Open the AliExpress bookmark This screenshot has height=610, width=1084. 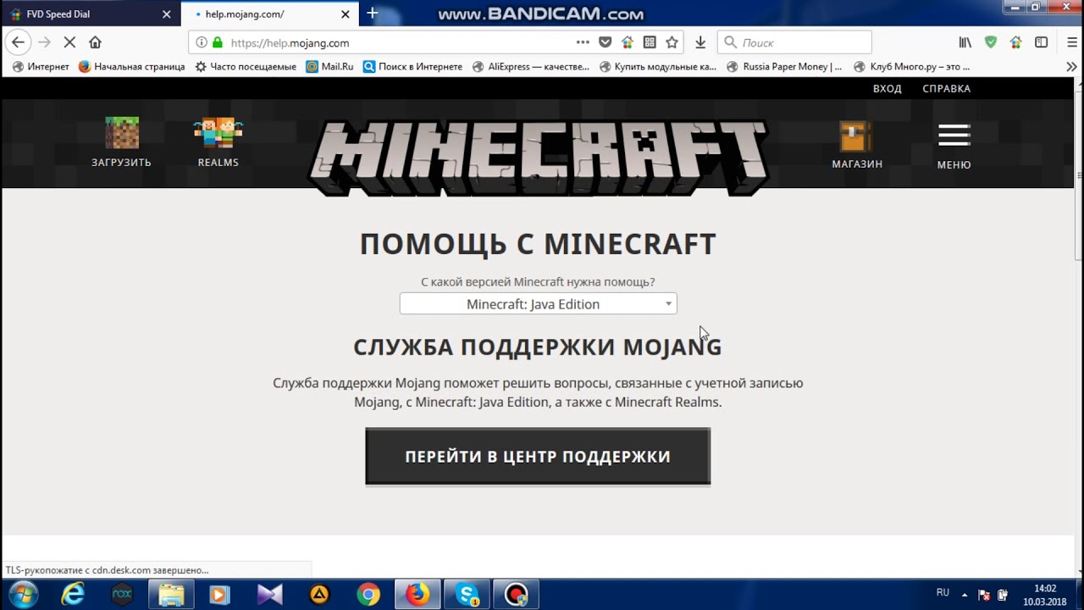click(x=530, y=66)
